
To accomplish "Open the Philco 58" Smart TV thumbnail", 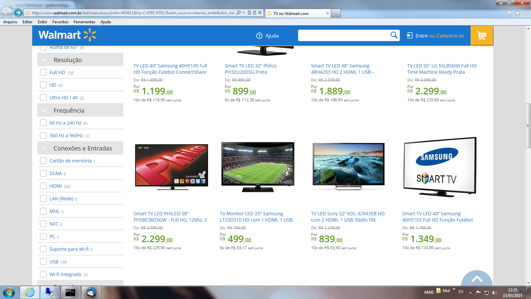I will [172, 167].
